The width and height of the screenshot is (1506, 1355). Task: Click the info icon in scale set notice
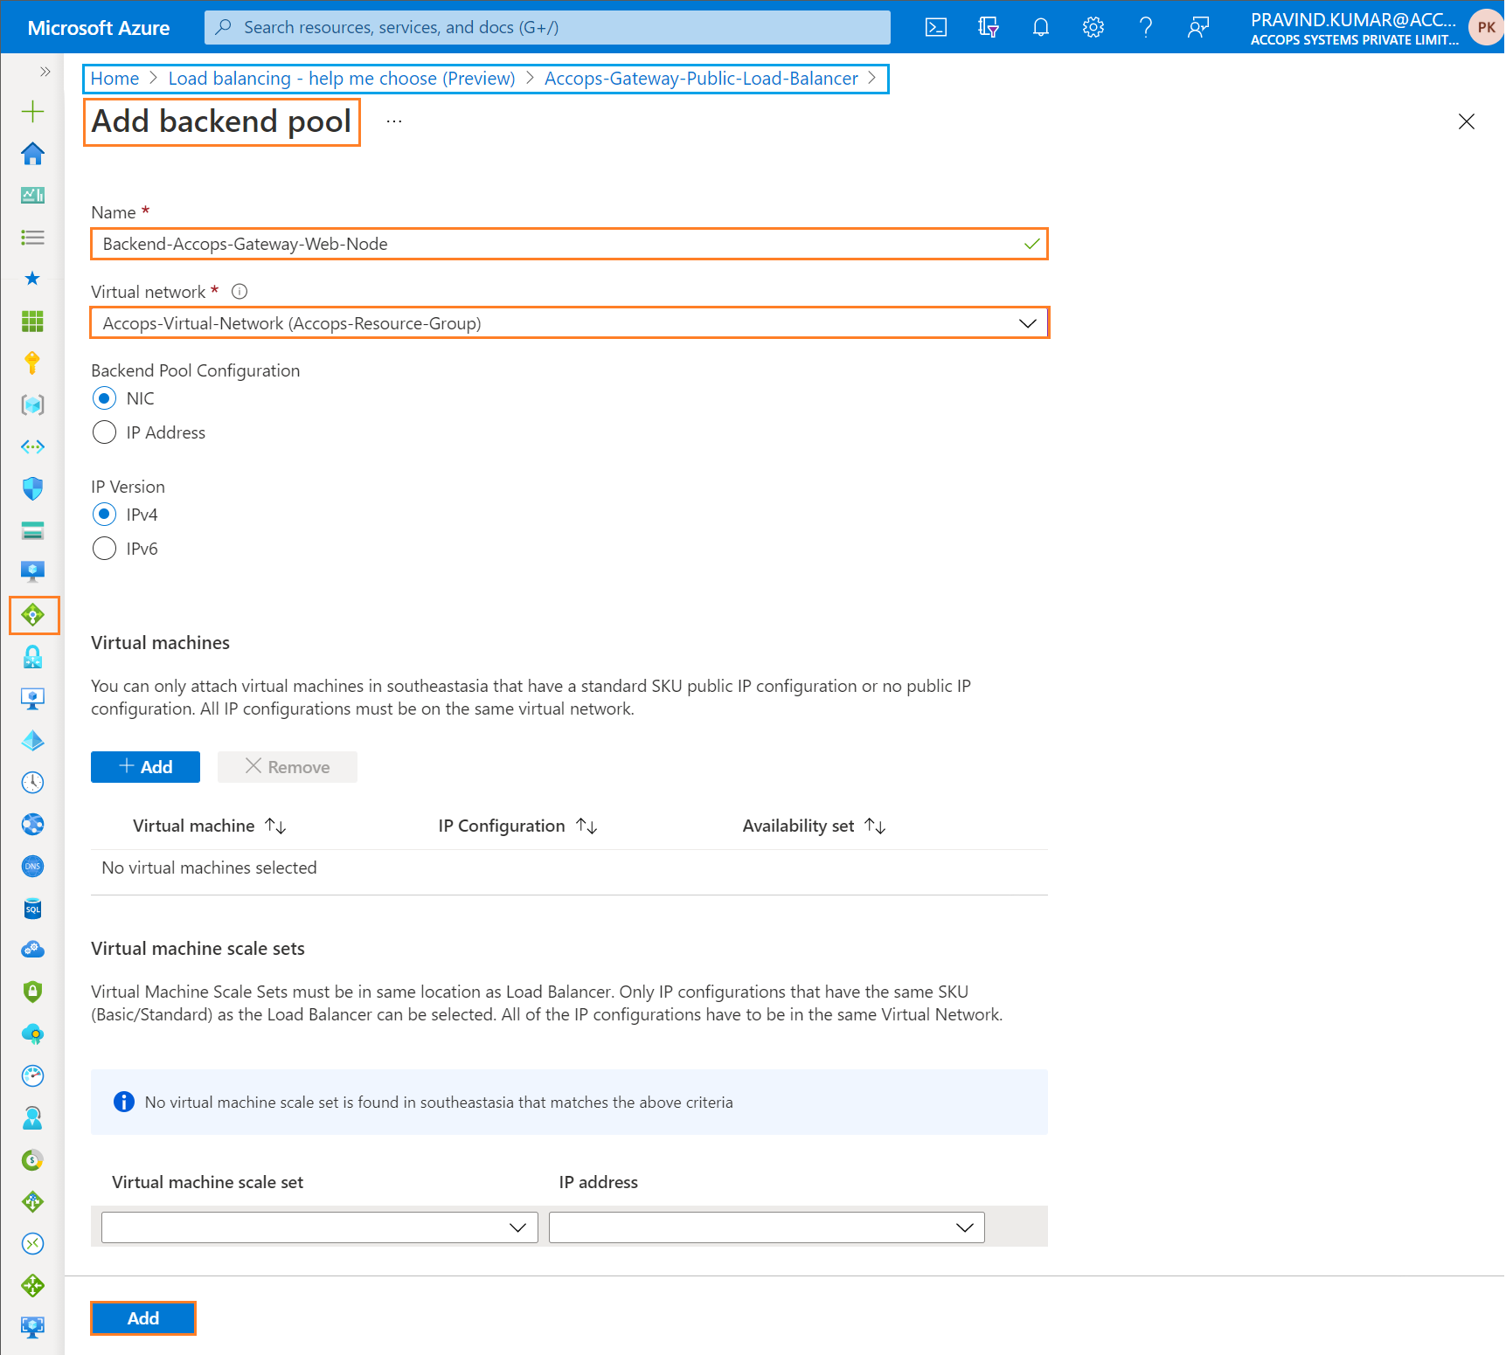(x=124, y=1102)
